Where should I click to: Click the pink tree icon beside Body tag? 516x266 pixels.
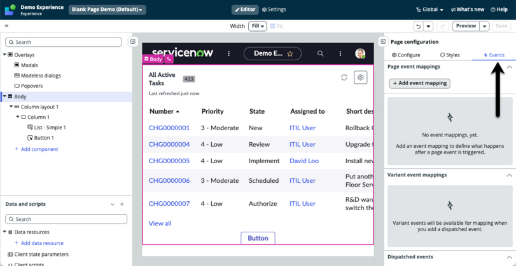click(169, 59)
